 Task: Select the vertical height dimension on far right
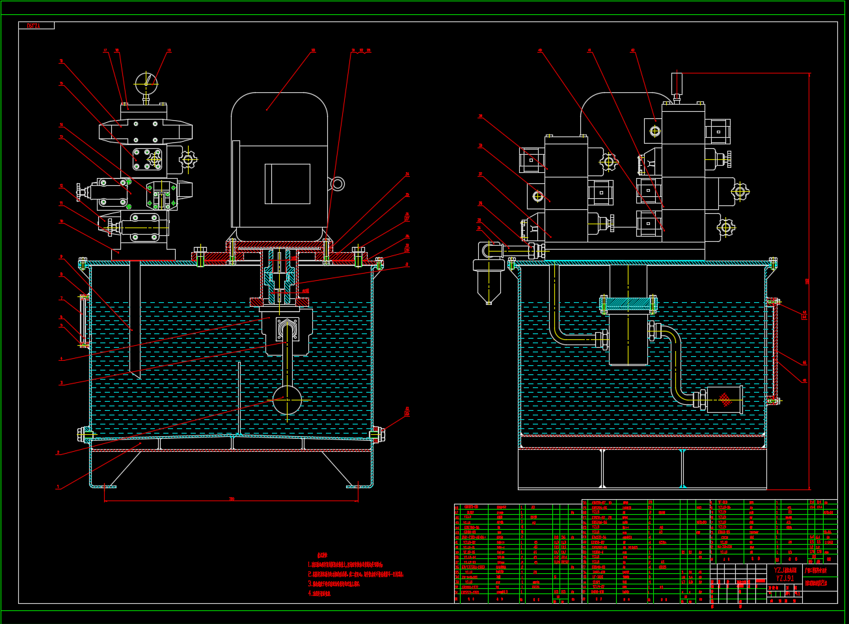click(x=809, y=281)
